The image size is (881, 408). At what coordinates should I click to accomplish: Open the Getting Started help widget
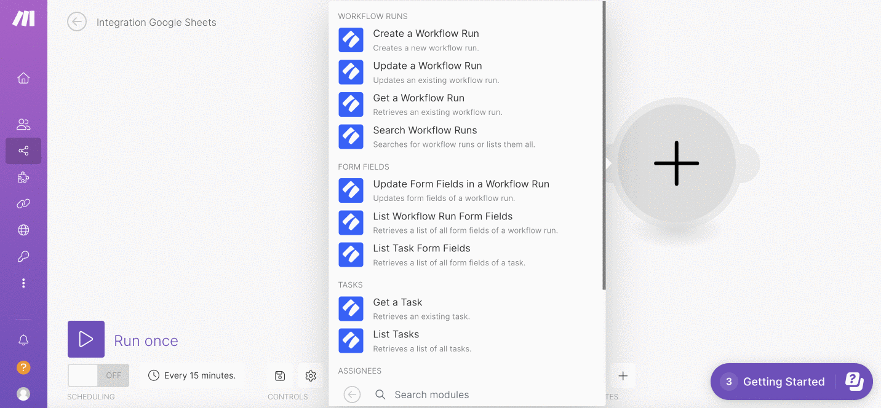pyautogui.click(x=792, y=382)
